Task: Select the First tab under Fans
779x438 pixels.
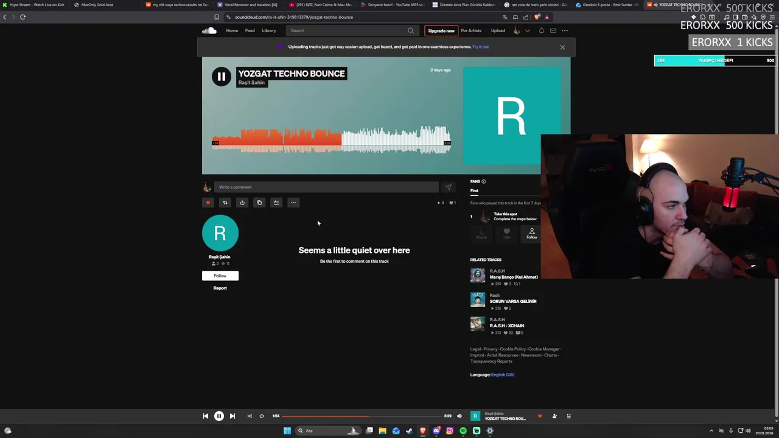Action: tap(474, 190)
